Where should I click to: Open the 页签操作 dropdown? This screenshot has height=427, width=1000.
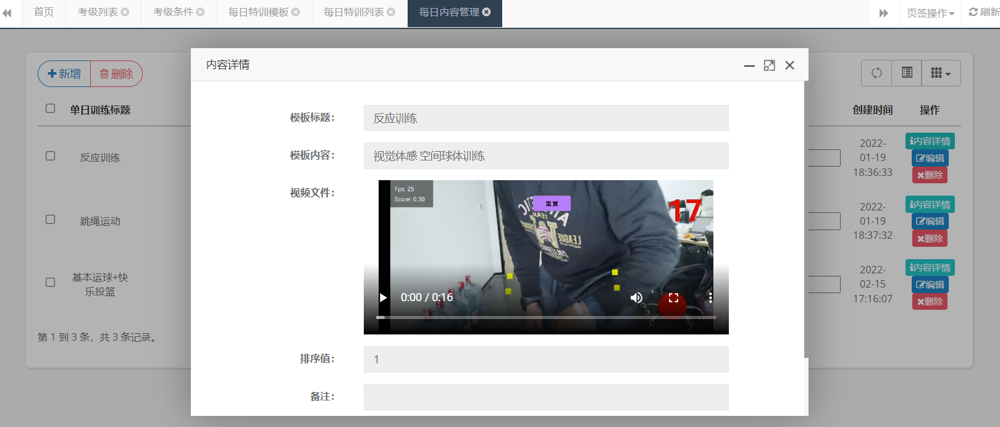930,13
